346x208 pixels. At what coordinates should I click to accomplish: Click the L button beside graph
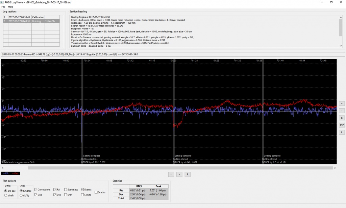(342, 132)
